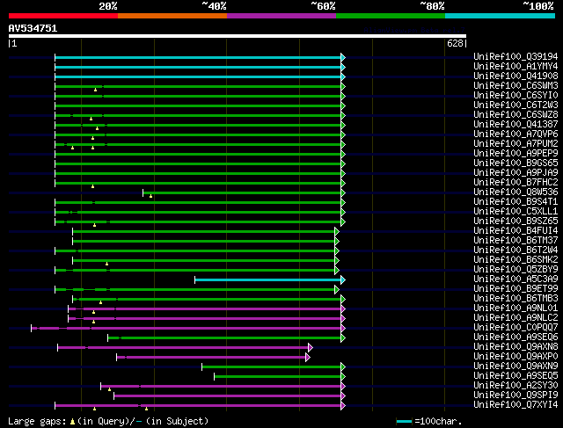Click the purple arrowhead ending Q9AXN8 alignment
Screen dimensions: 563x428
coord(311,347)
